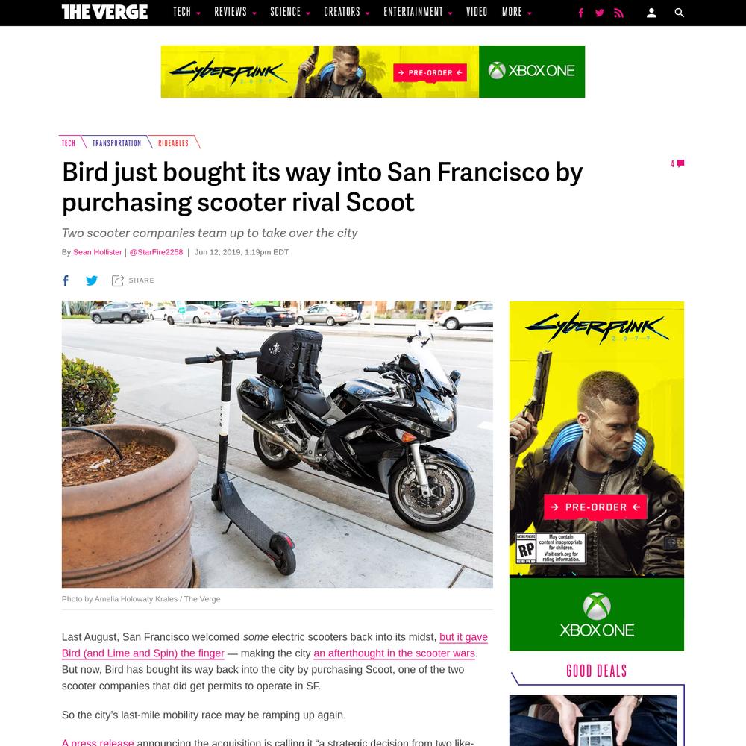Open the Video menu item
The height and width of the screenshot is (746, 746).
click(477, 12)
